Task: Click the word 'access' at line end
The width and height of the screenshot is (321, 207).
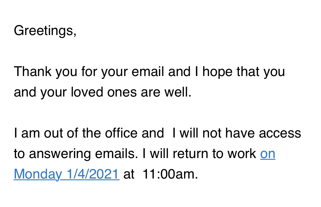Action: (x=280, y=134)
